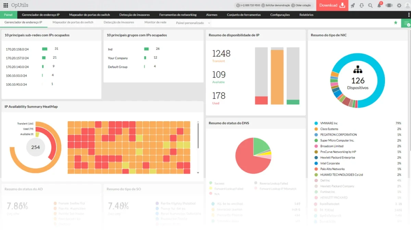Click the heatmap scroll down arrow
The image size is (411, 231).
tap(198, 172)
